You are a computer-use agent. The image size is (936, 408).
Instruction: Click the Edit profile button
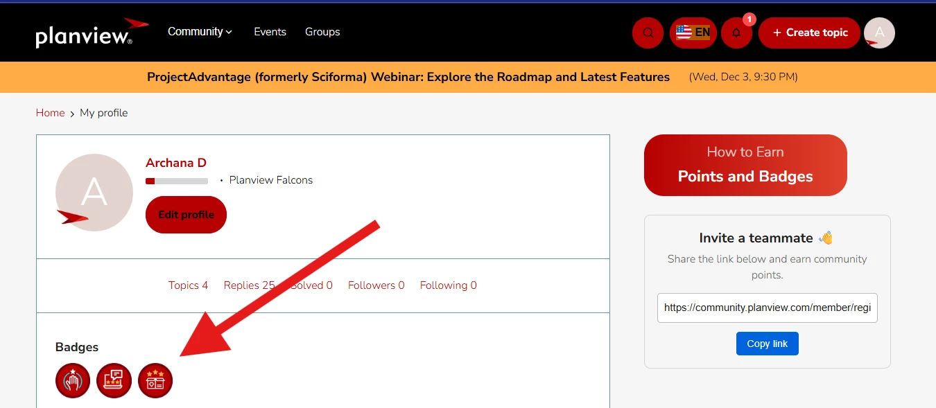point(186,215)
